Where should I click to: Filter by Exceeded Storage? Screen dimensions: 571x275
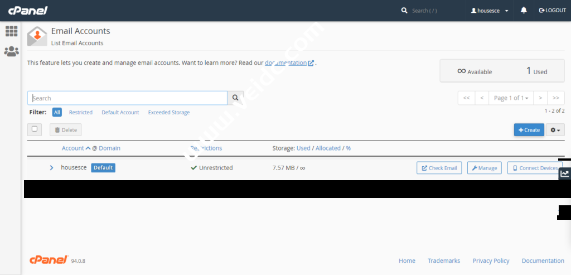pos(168,112)
